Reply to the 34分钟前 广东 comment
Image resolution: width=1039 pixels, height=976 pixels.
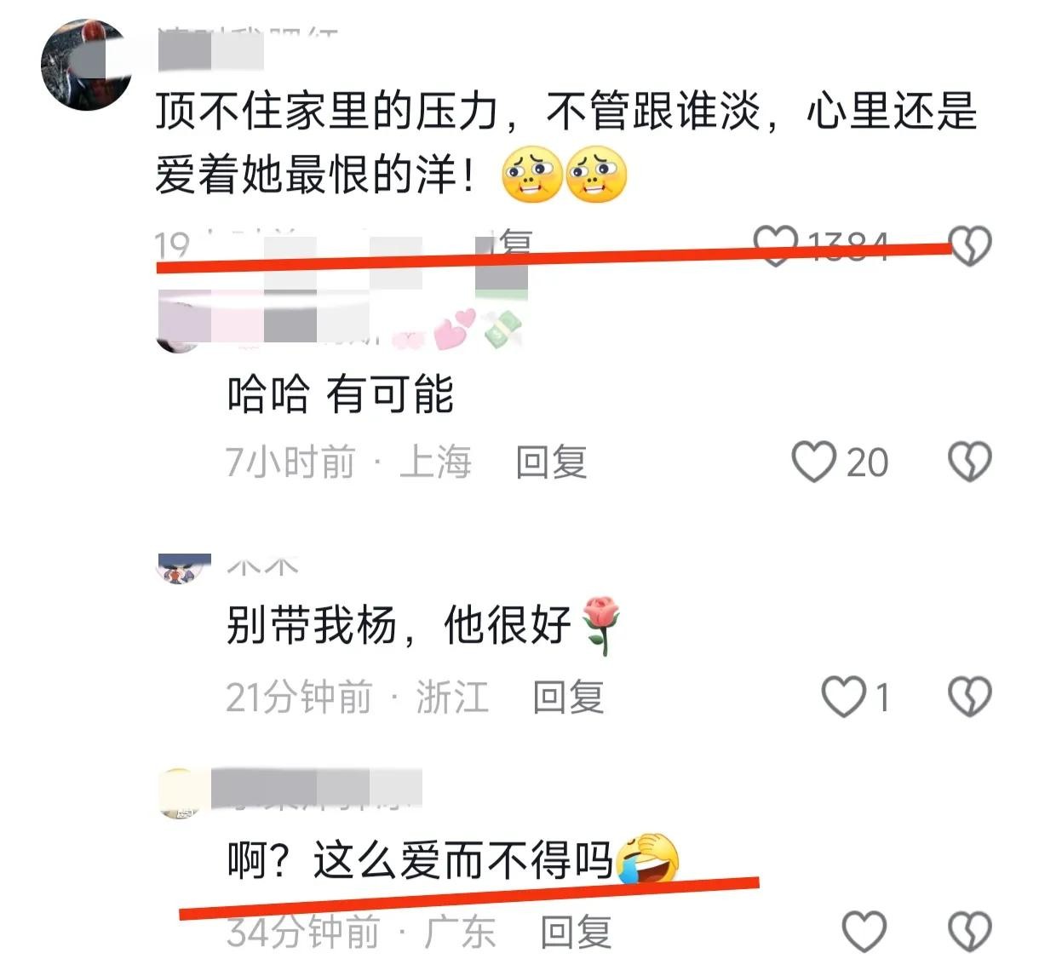coord(577,932)
